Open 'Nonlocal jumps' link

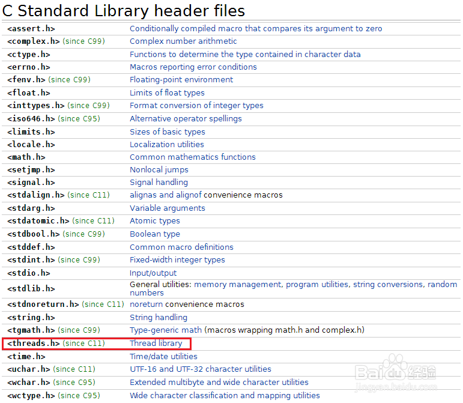[x=159, y=170]
